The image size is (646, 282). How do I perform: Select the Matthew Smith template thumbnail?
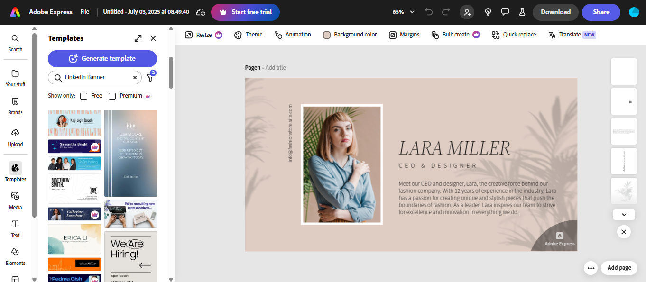(74, 189)
